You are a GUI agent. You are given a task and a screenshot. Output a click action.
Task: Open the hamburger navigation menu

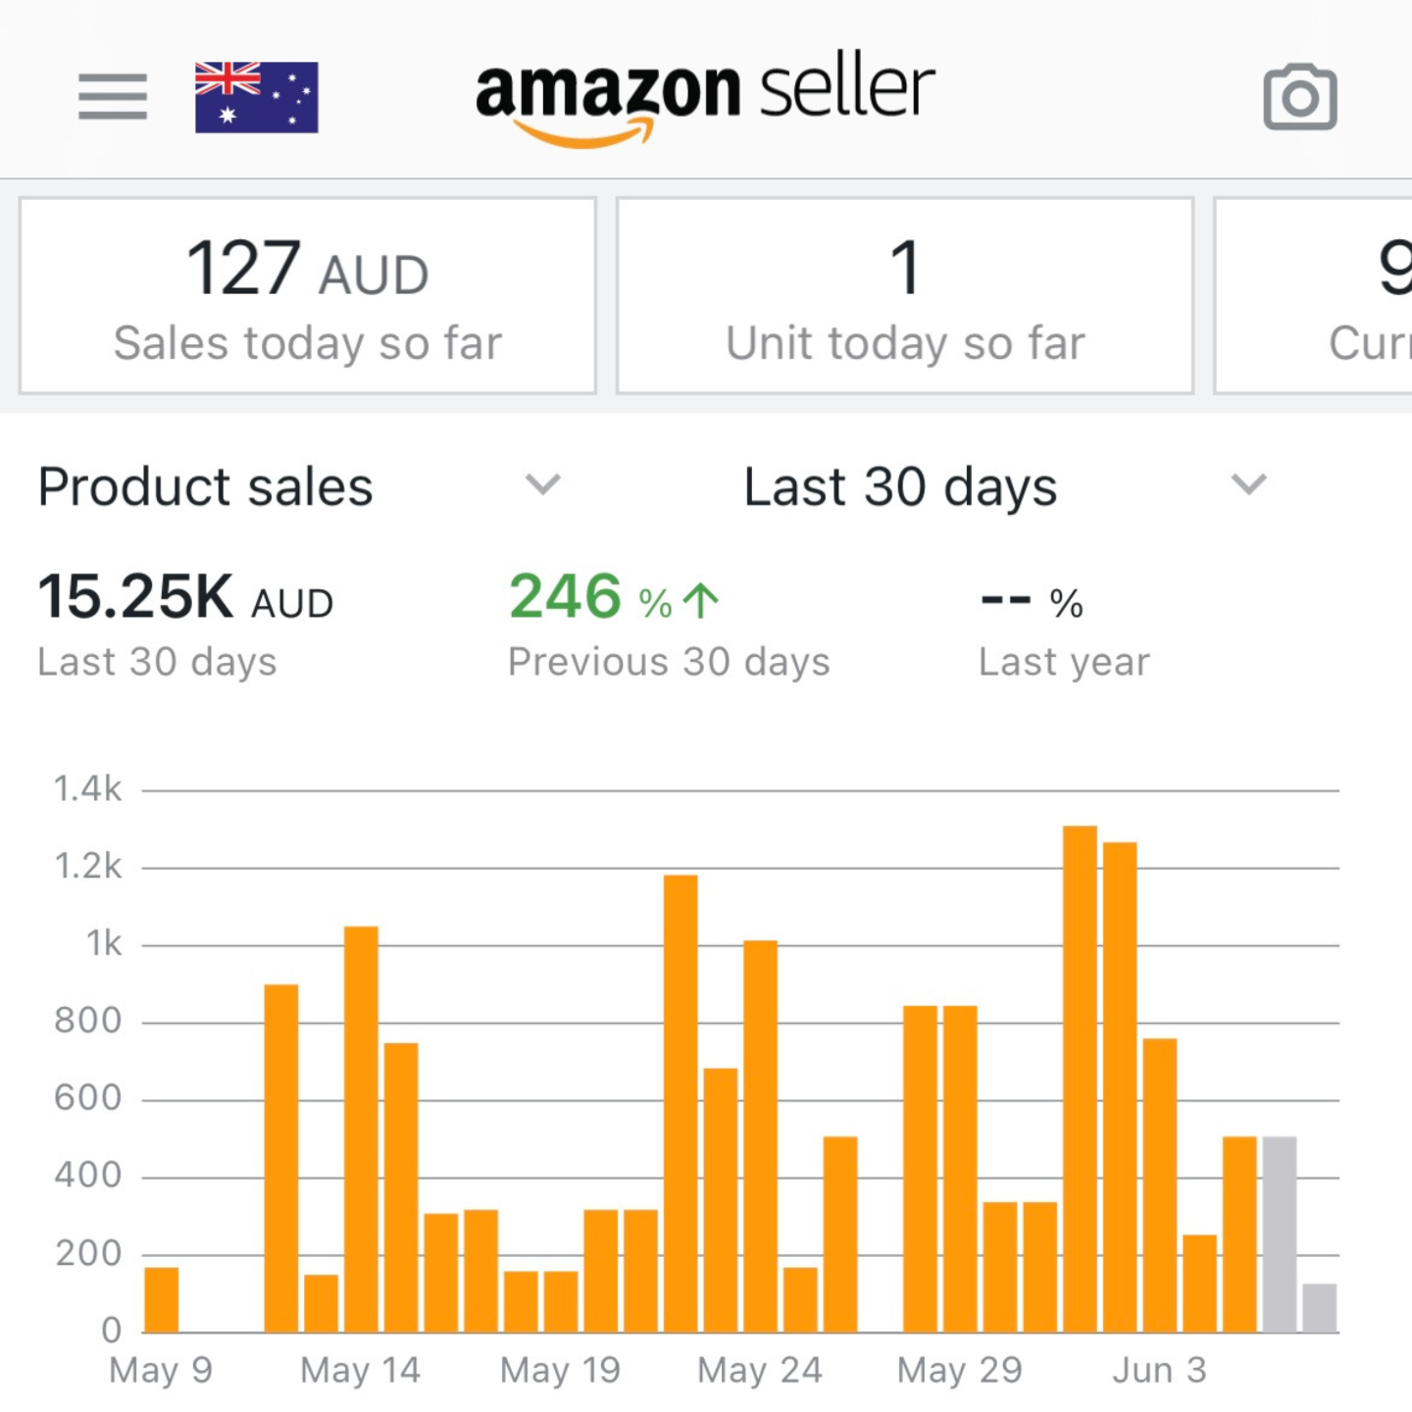[113, 96]
